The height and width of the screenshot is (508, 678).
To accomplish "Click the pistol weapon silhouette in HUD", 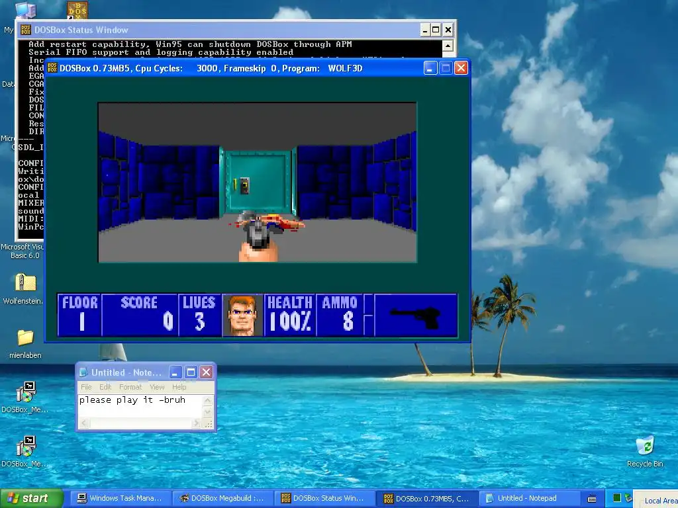I will (416, 318).
